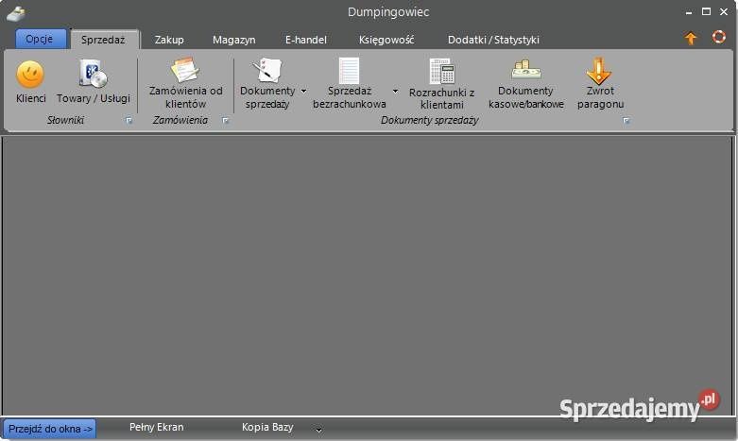Expand Sprzedaż bezrachunkowa dropdown arrow

point(395,91)
